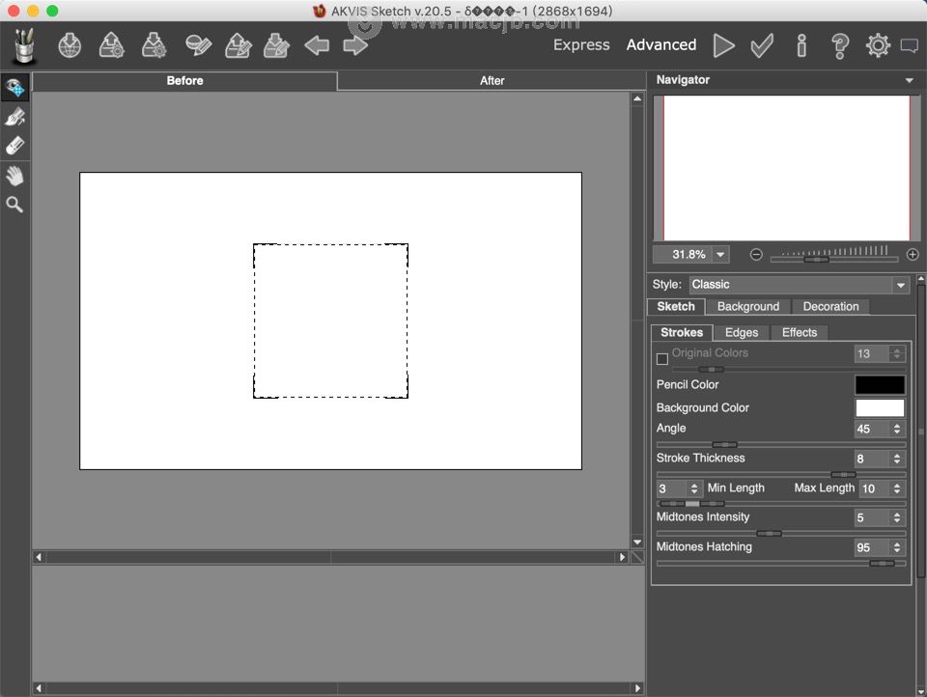Open the Style Classic dropdown
The height and width of the screenshot is (697, 927).
point(799,285)
